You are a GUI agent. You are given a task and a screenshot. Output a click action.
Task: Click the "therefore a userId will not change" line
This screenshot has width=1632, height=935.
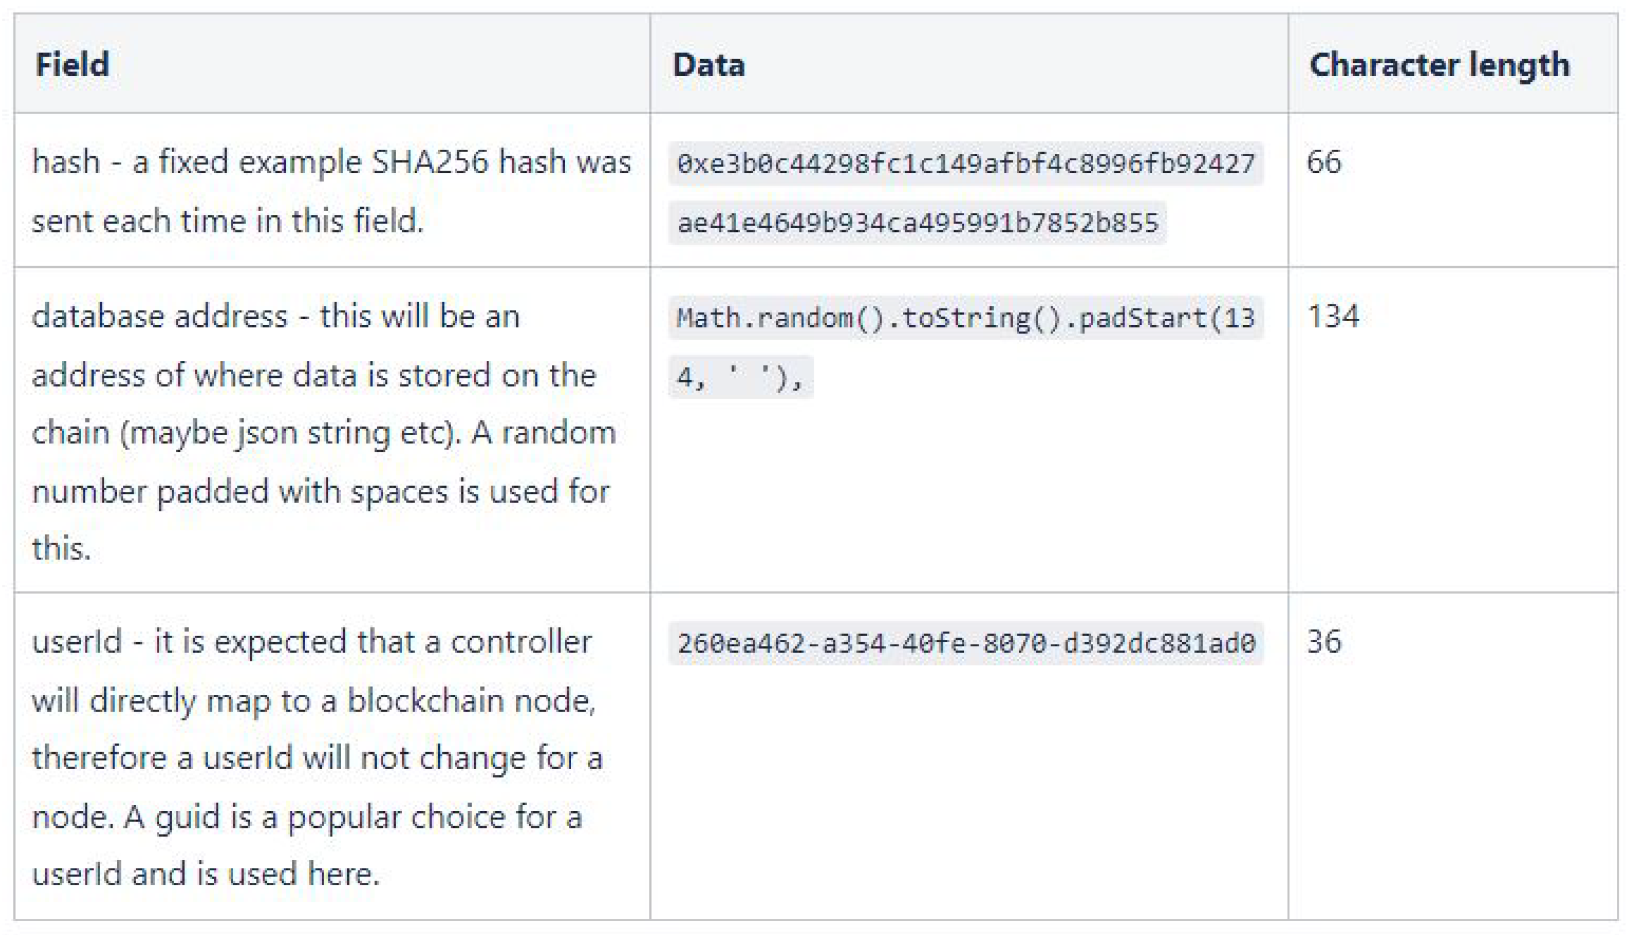point(317,758)
